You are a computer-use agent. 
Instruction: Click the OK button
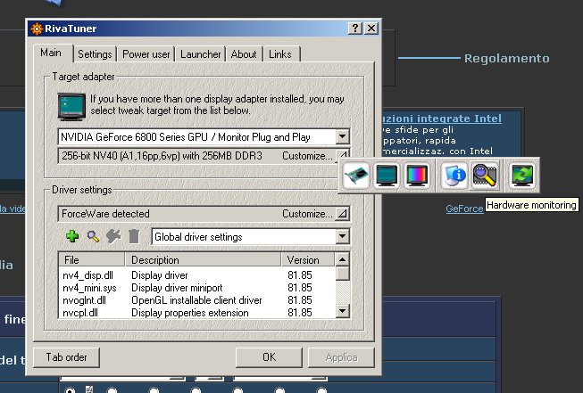[270, 357]
